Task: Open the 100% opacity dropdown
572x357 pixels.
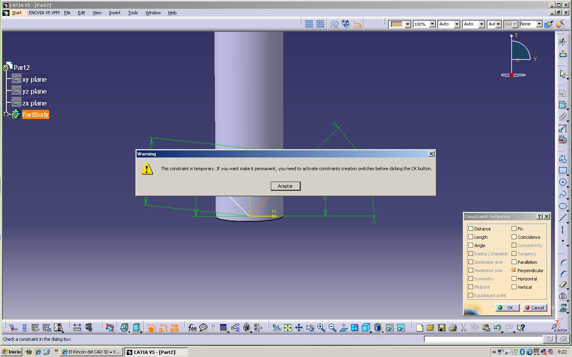Action: [432, 24]
